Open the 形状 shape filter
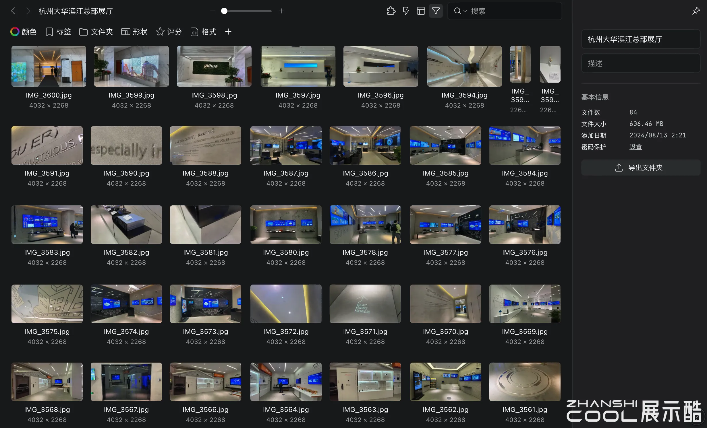The width and height of the screenshot is (707, 428). tap(134, 32)
